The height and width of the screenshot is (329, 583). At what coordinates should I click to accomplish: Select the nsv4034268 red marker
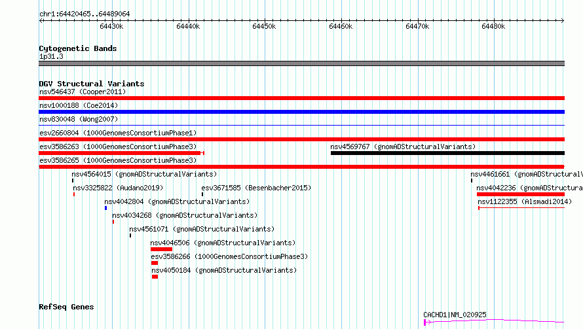[x=113, y=222]
